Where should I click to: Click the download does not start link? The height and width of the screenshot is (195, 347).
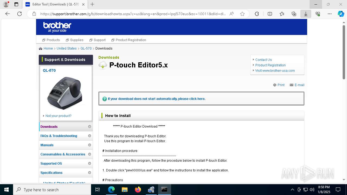(156, 99)
